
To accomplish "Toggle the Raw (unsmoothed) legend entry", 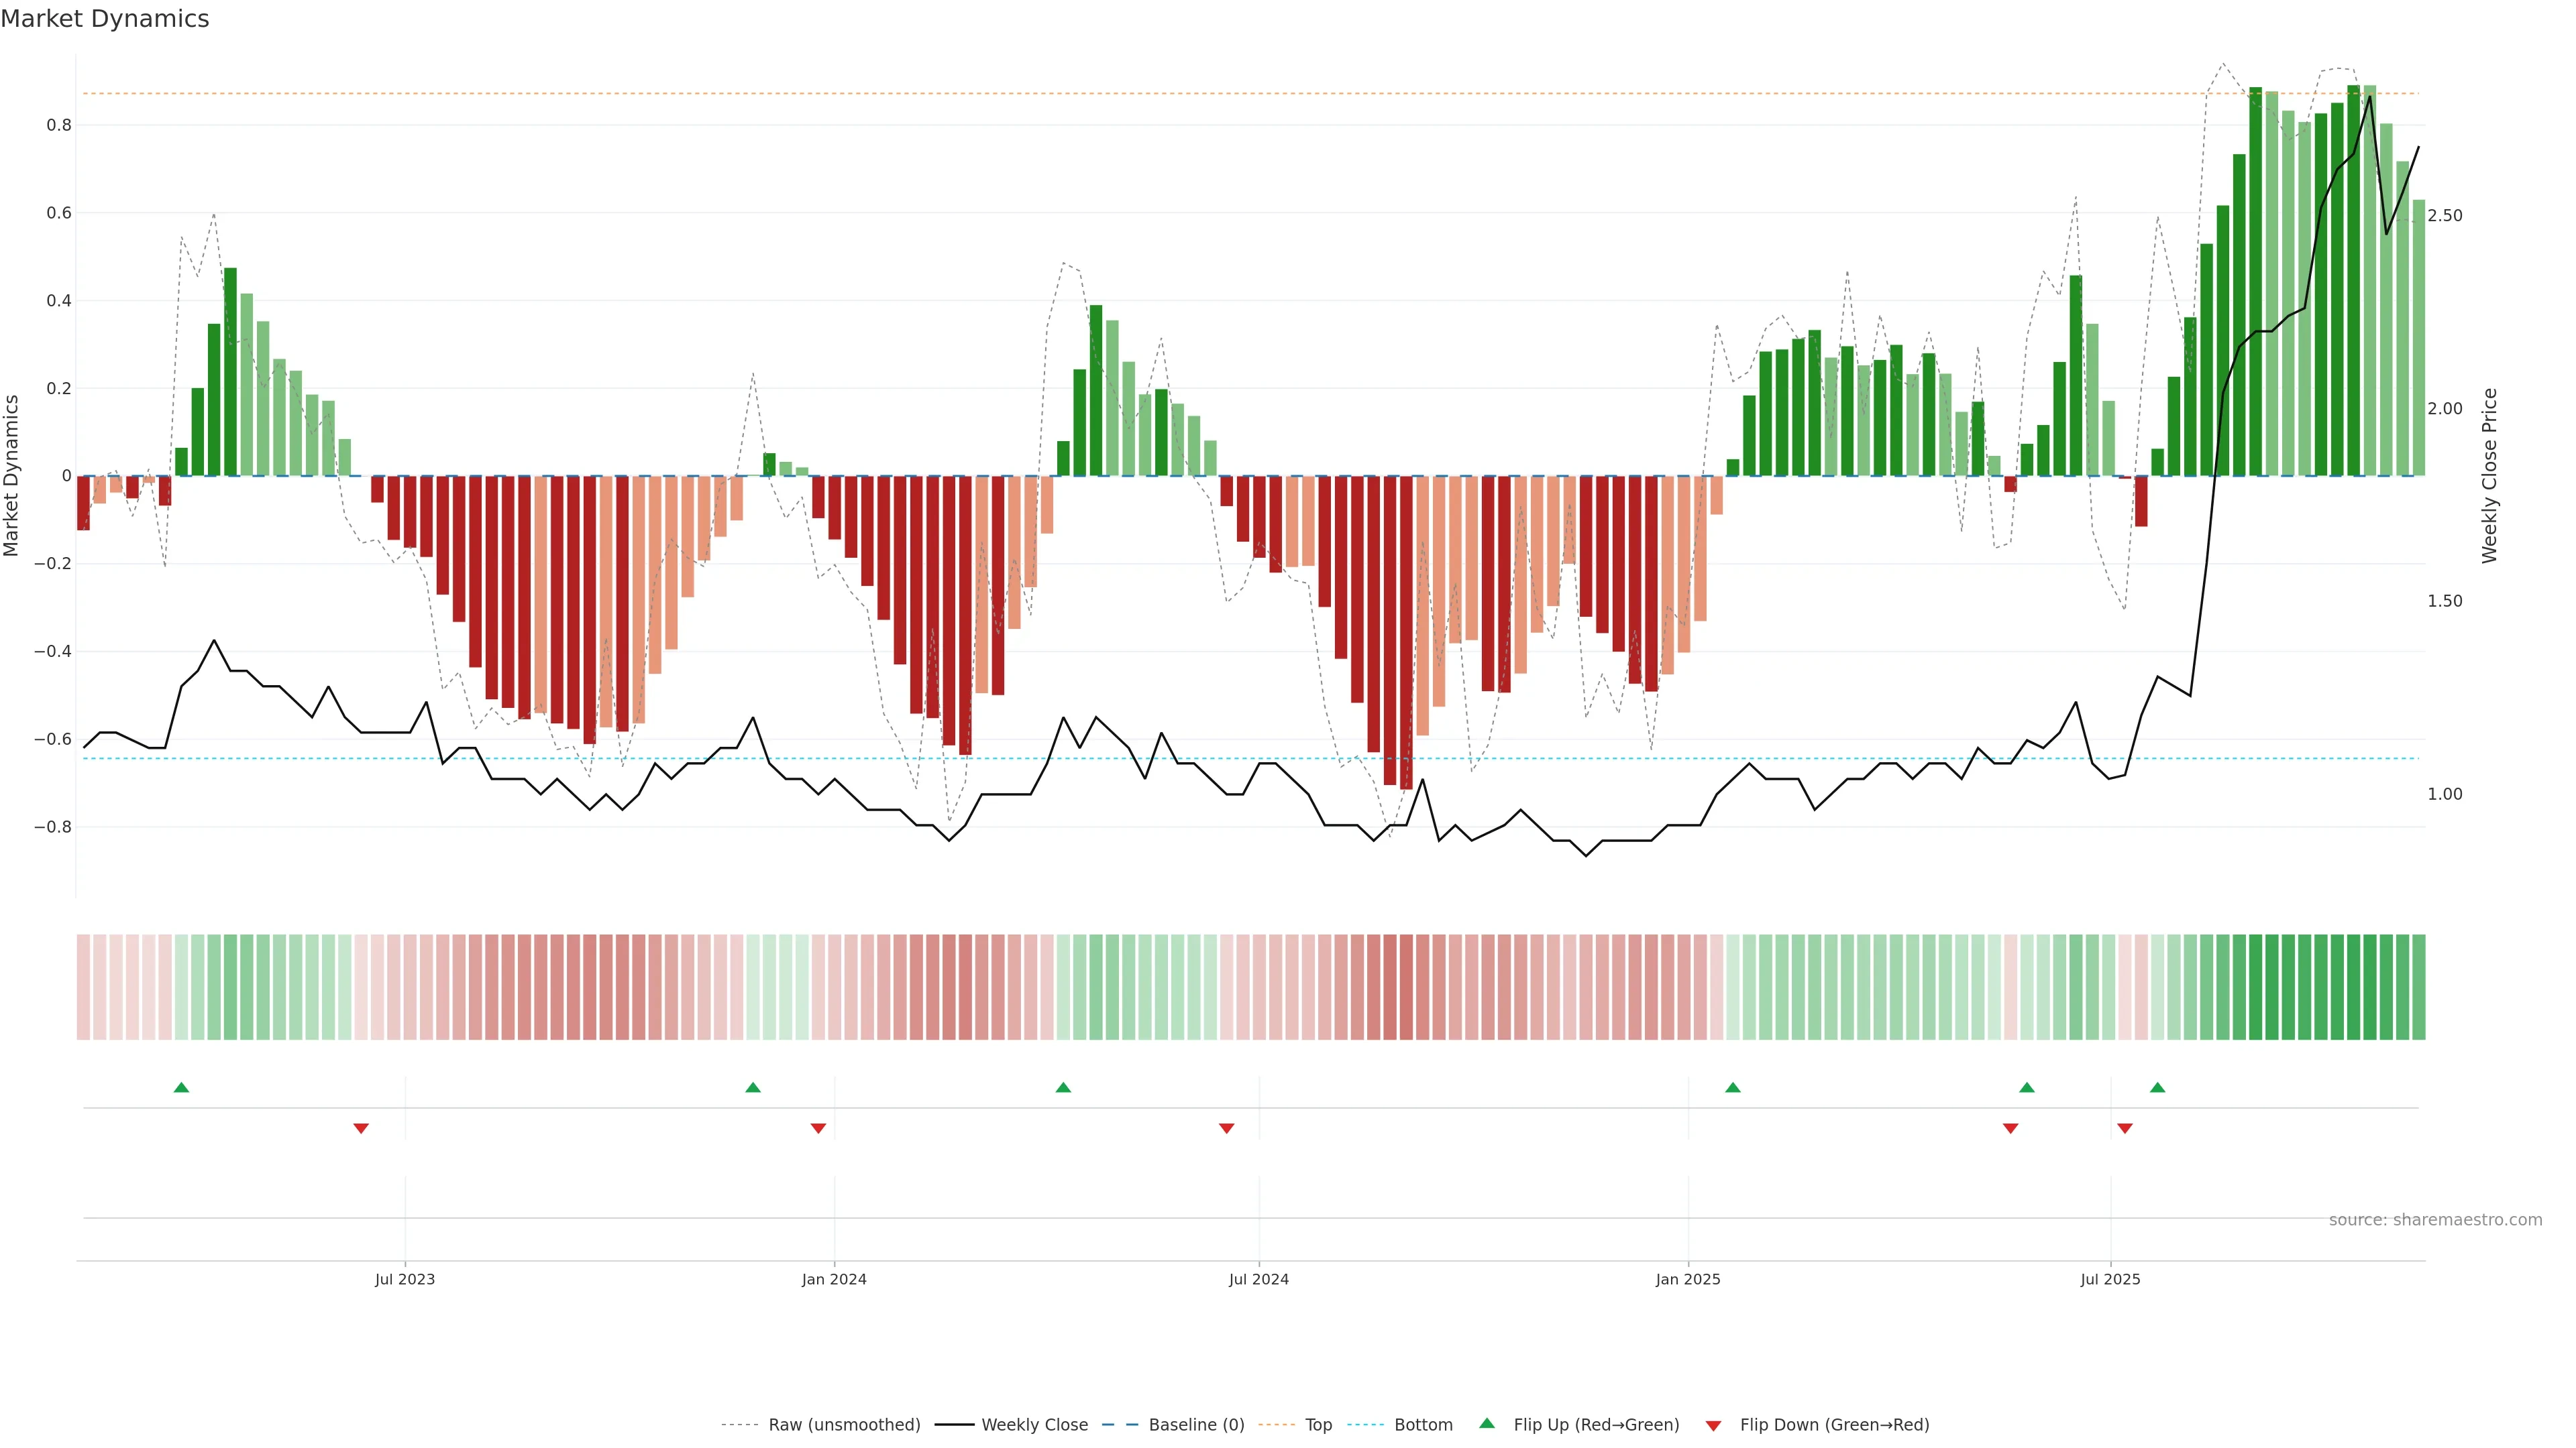I will tap(843, 1425).
